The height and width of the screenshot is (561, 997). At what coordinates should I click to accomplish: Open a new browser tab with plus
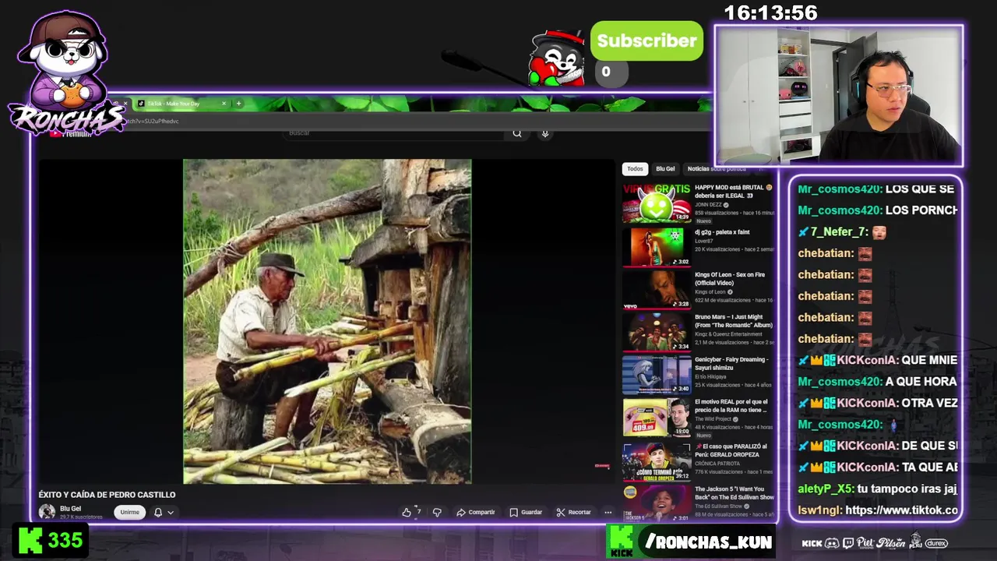238,104
